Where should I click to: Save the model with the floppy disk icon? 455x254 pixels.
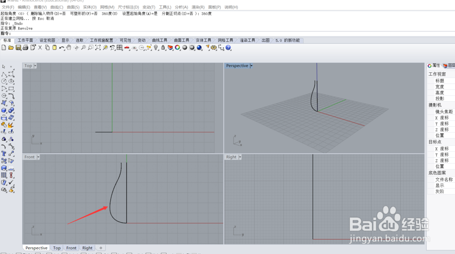tap(18, 48)
